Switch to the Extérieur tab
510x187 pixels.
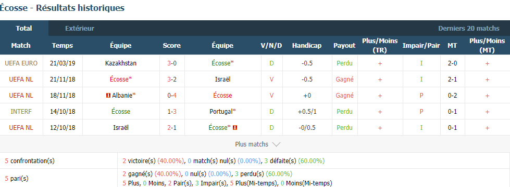coord(80,29)
